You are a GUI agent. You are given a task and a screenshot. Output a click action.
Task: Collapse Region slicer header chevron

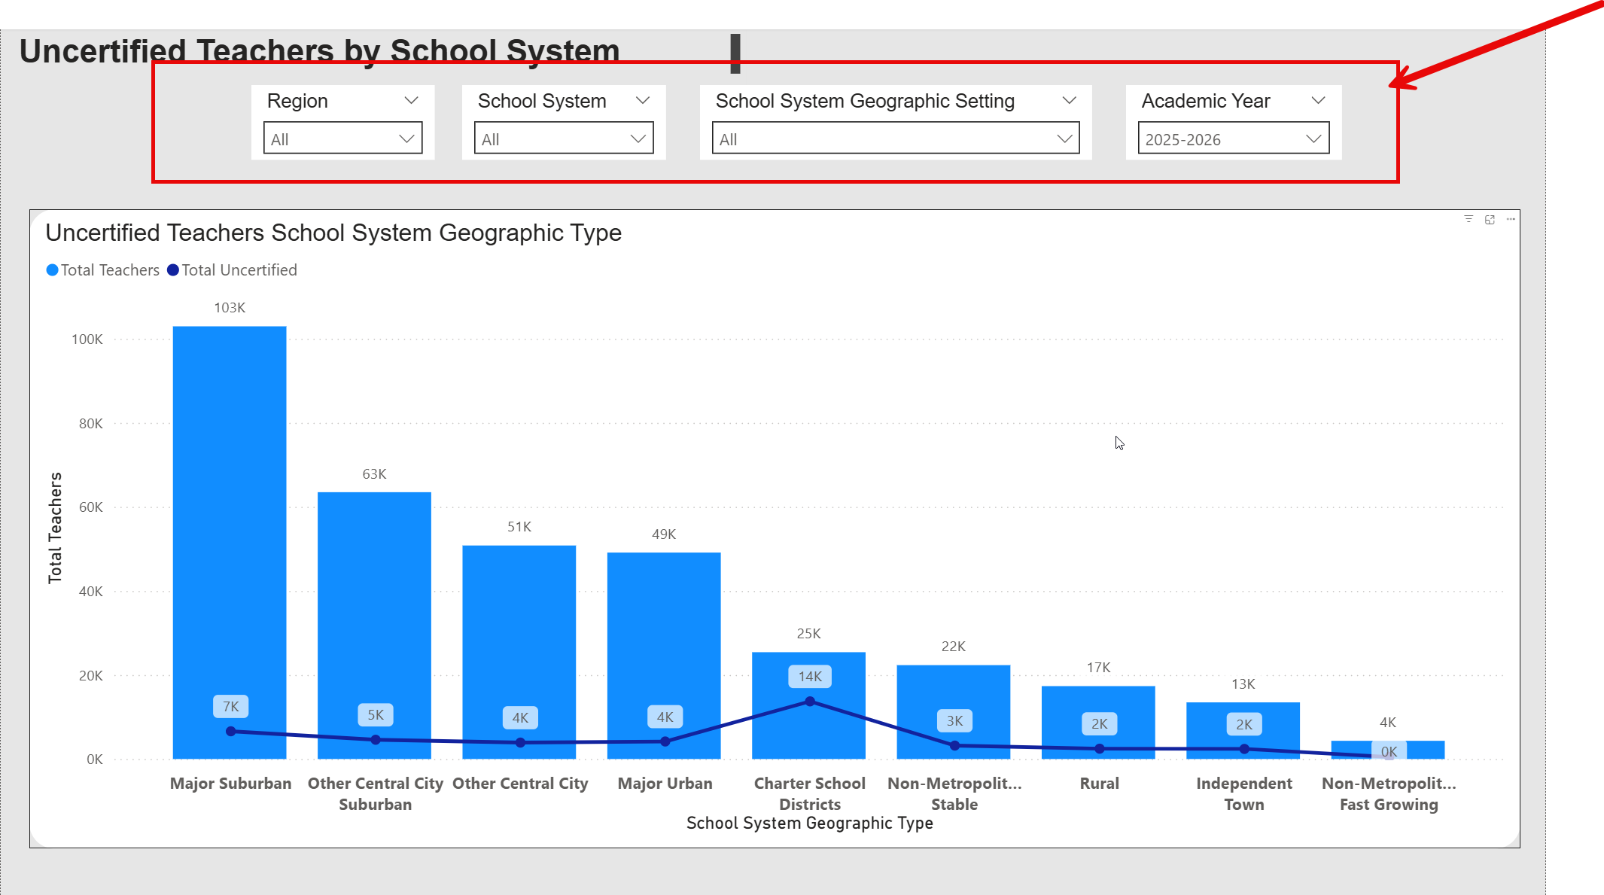coord(411,100)
